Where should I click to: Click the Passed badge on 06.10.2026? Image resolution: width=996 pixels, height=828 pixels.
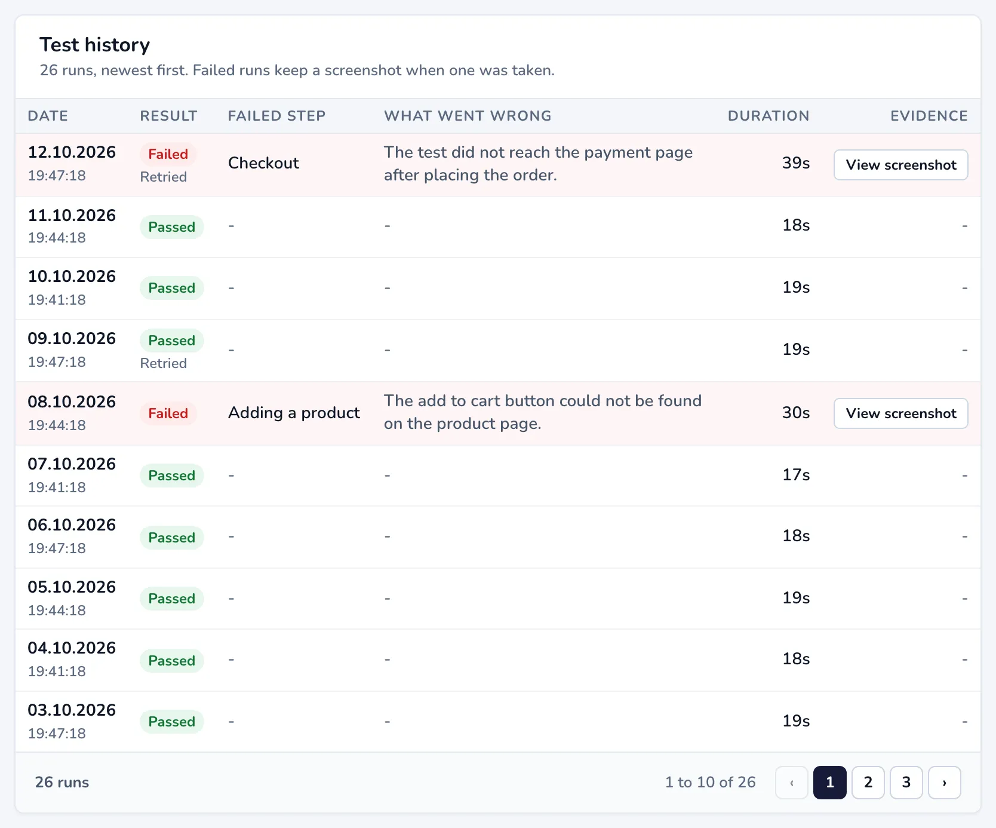(172, 538)
